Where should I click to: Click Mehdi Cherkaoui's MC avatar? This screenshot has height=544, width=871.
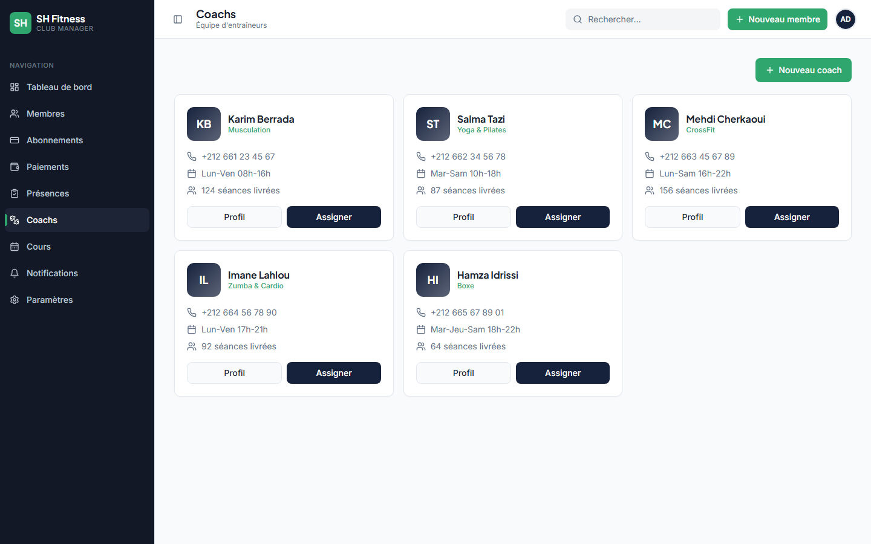[x=662, y=124]
